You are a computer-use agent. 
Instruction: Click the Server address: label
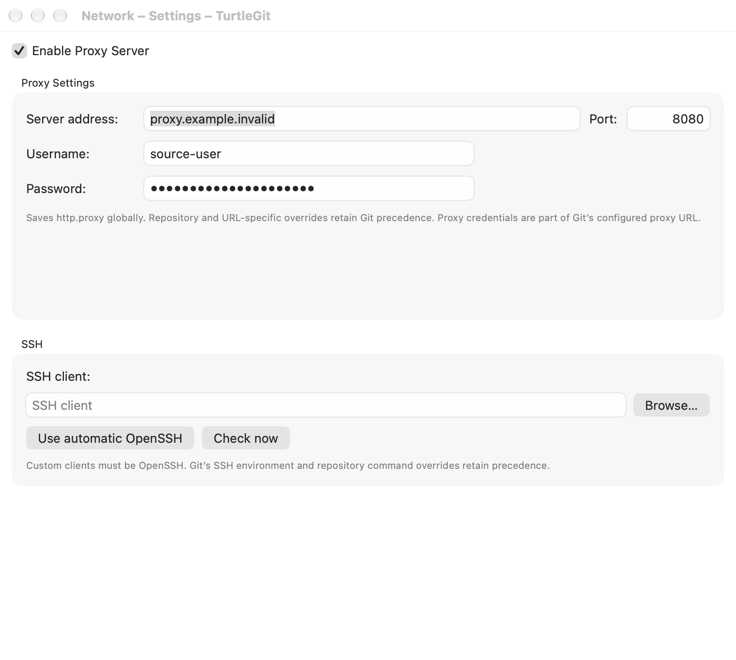click(x=72, y=119)
